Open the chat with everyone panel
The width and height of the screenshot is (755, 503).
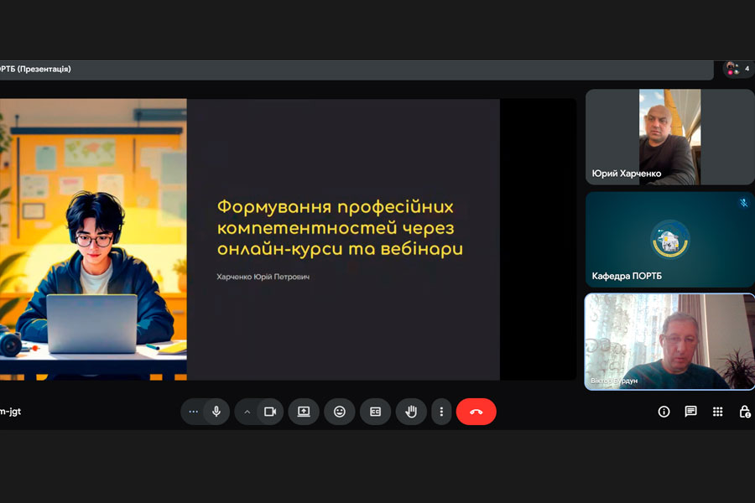click(691, 412)
